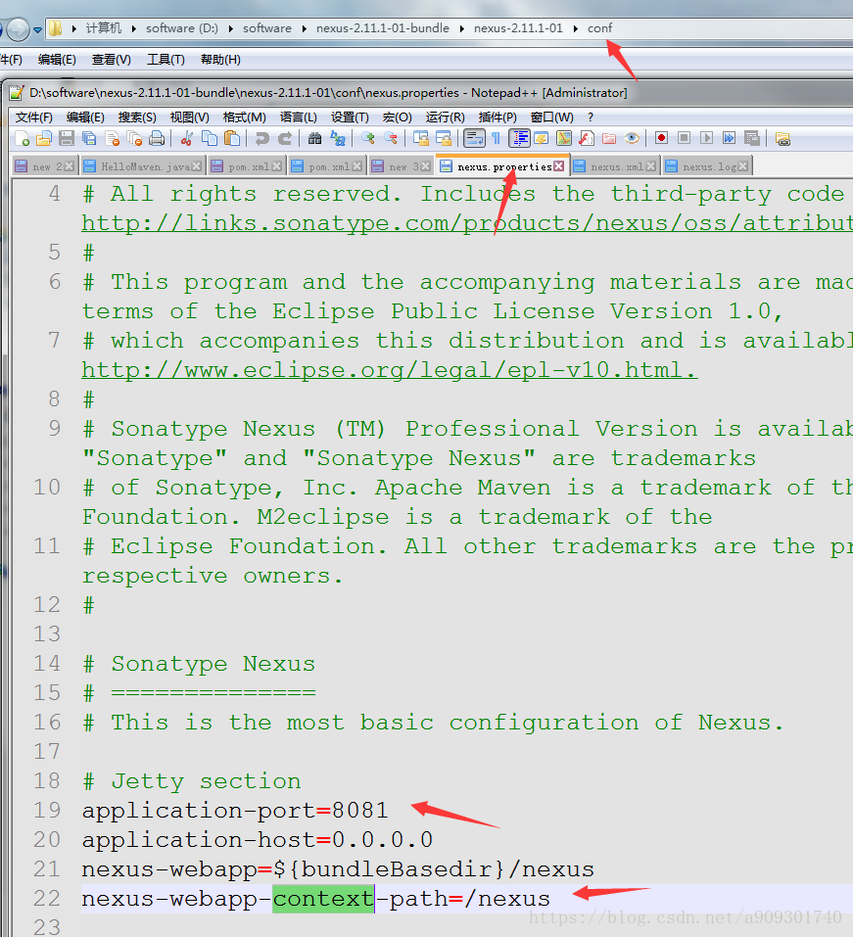Switch to the nexus.log tab
The image size is (853, 937).
[709, 166]
